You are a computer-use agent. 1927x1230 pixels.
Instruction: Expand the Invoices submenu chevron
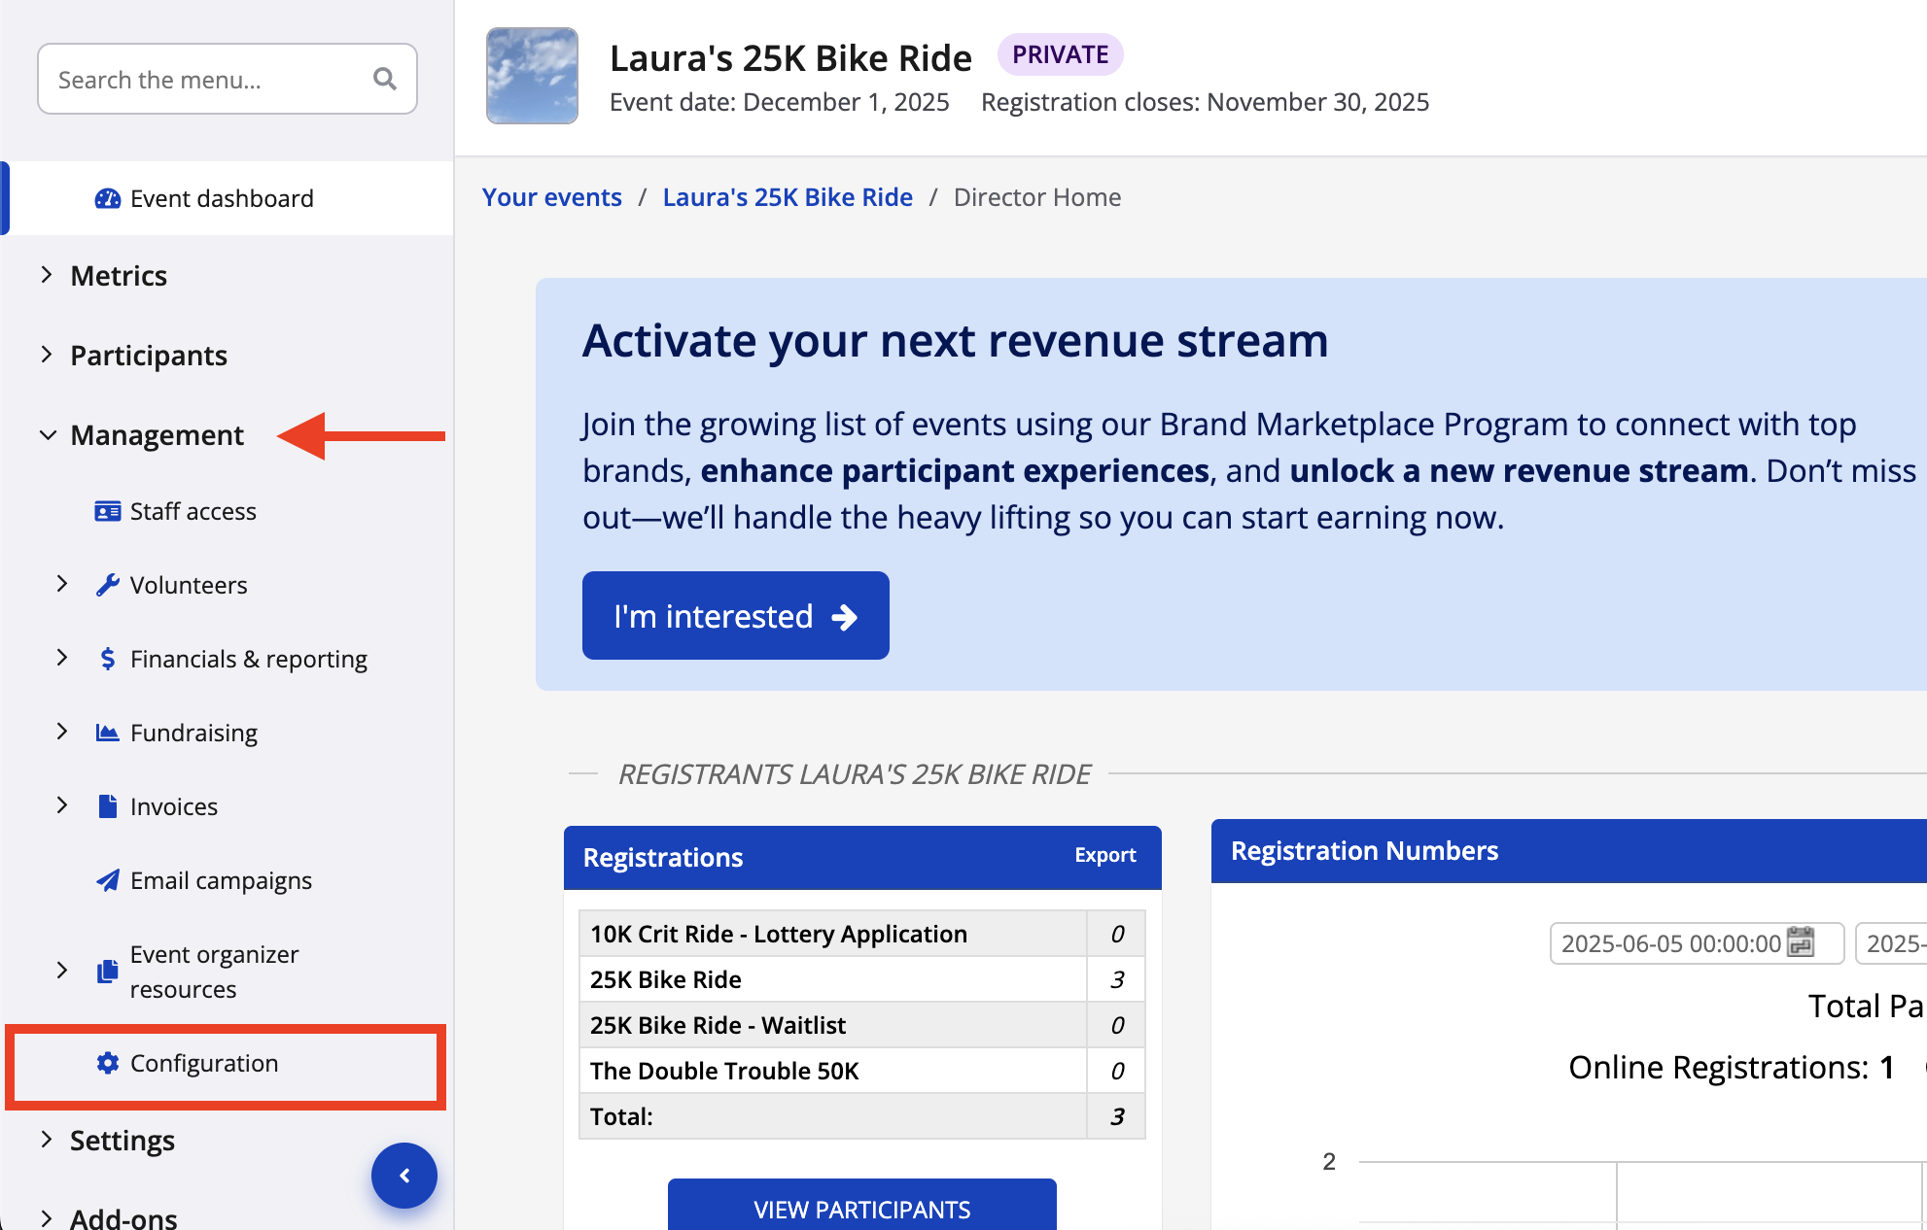62,805
